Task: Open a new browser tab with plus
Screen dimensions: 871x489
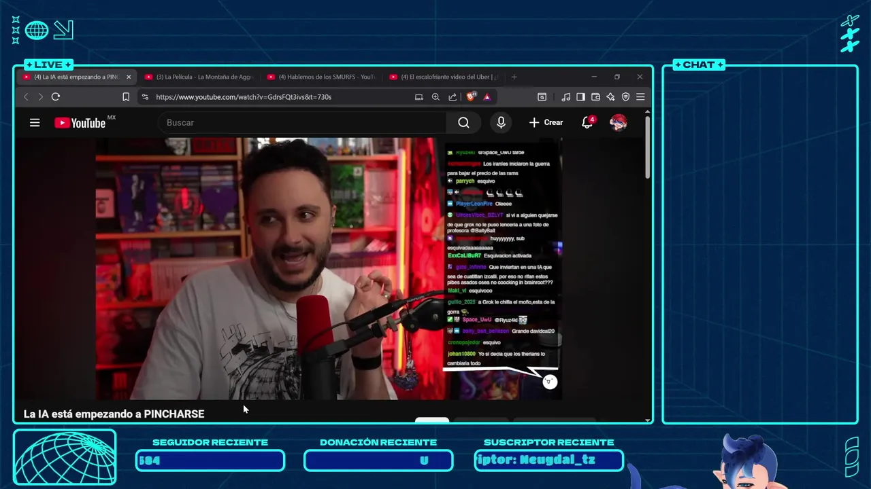Action: 514,77
